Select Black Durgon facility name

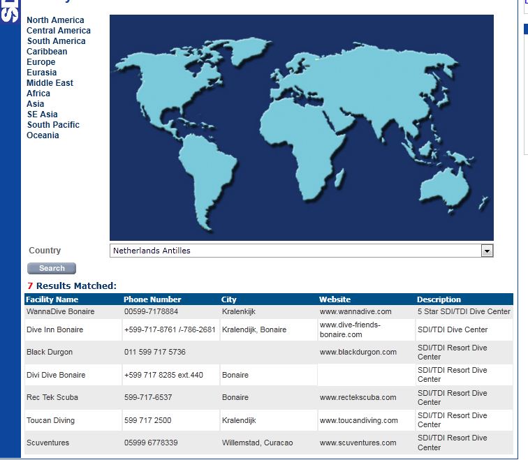(50, 352)
